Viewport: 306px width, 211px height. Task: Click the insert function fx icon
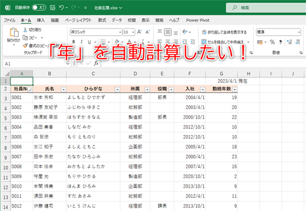[x=96, y=64]
